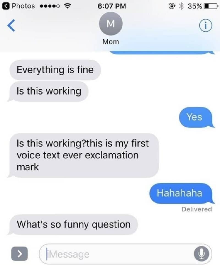Image resolution: width=220 pixels, height=265 pixels.
Task: Tap the Wi-Fi signal icon
Action: [x=67, y=6]
